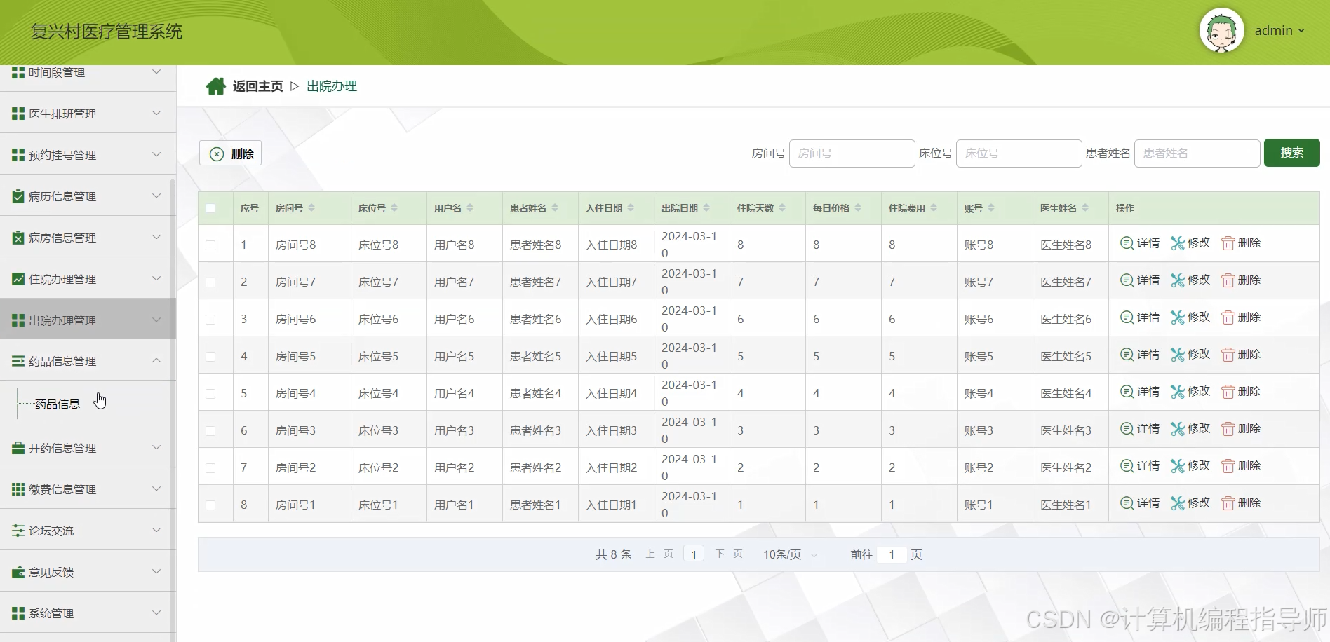Open the 开药信息管理 sidebar menu
The height and width of the screenshot is (642, 1330).
tap(88, 448)
